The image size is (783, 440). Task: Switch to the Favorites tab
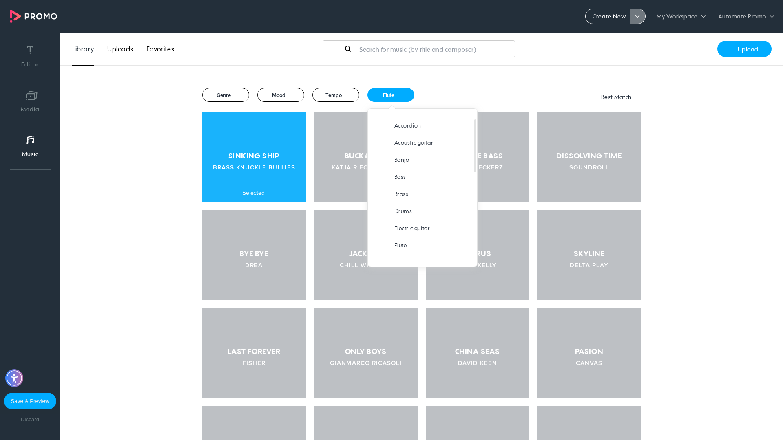[x=160, y=49]
